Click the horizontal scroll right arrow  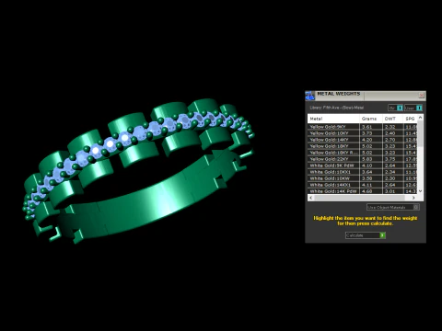[413, 198]
